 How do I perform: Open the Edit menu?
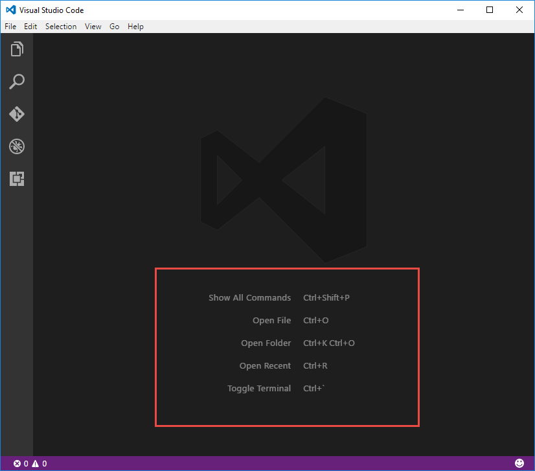(x=30, y=27)
